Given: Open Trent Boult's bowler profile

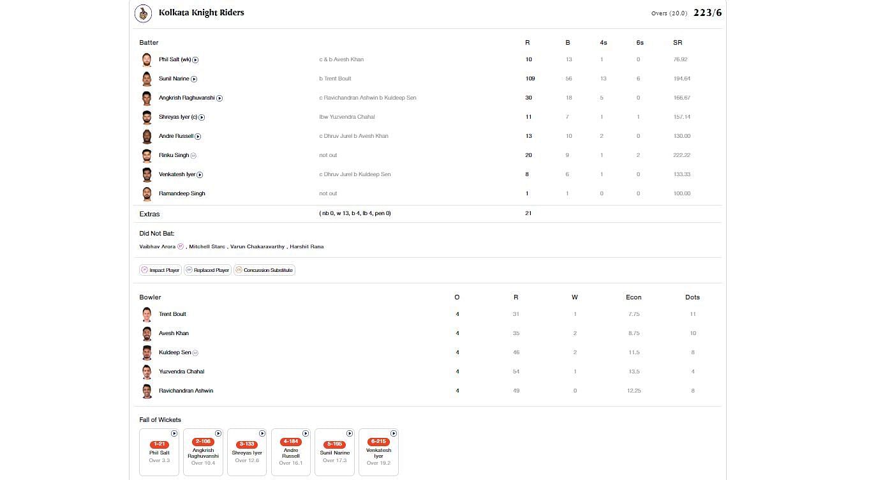Looking at the screenshot, I should 172,314.
